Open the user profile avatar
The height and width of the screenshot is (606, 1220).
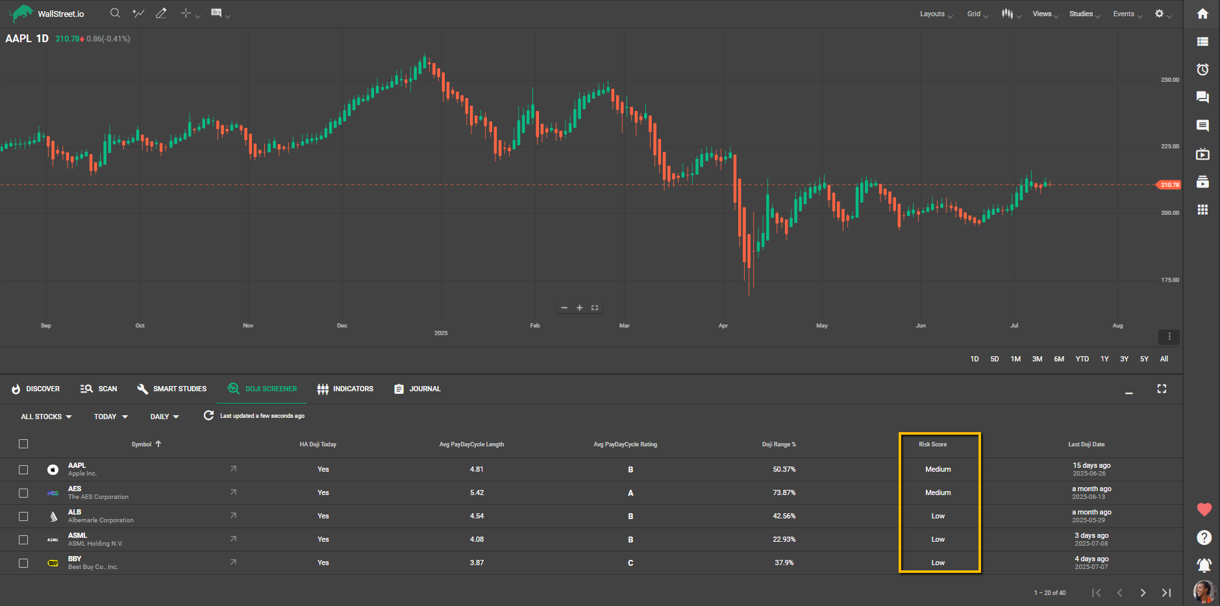pos(1204,592)
